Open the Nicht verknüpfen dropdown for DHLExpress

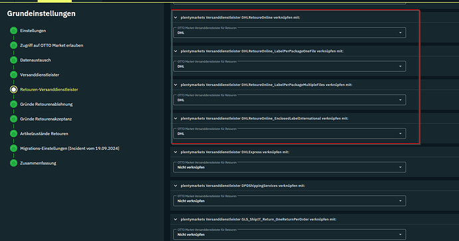[x=289, y=167]
